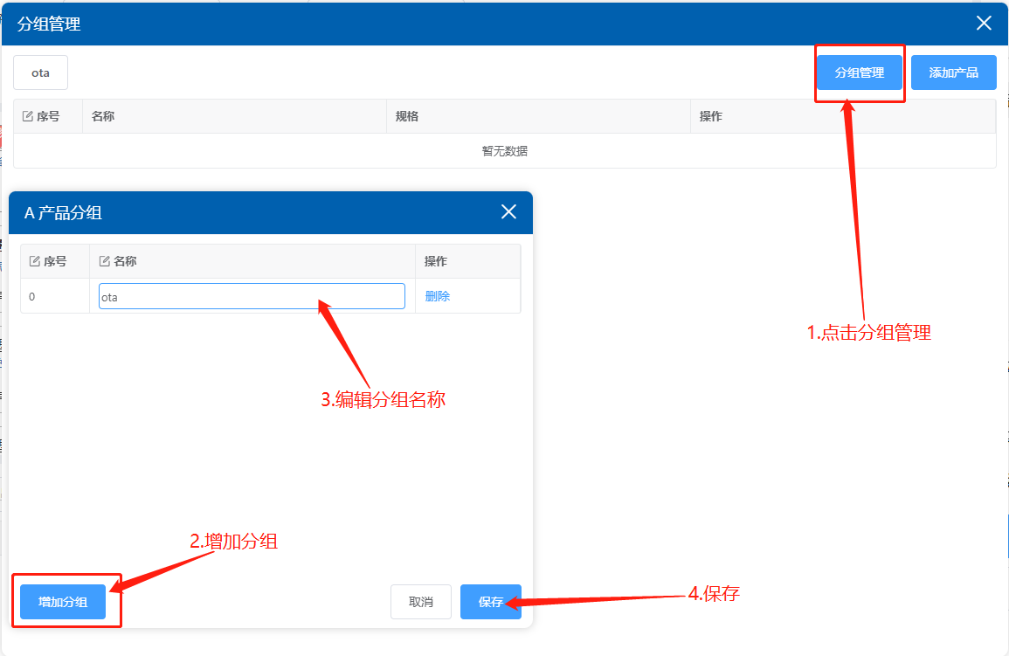The width and height of the screenshot is (1009, 656).
Task: Close the 分组管理 main dialog
Action: pos(984,24)
